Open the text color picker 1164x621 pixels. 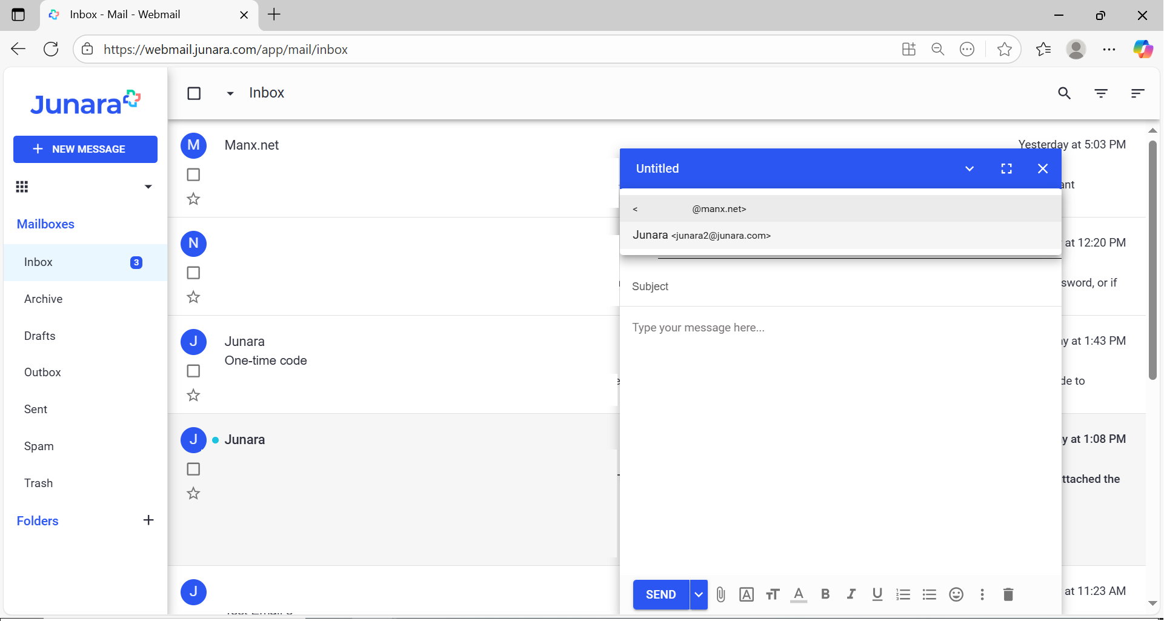(x=799, y=595)
